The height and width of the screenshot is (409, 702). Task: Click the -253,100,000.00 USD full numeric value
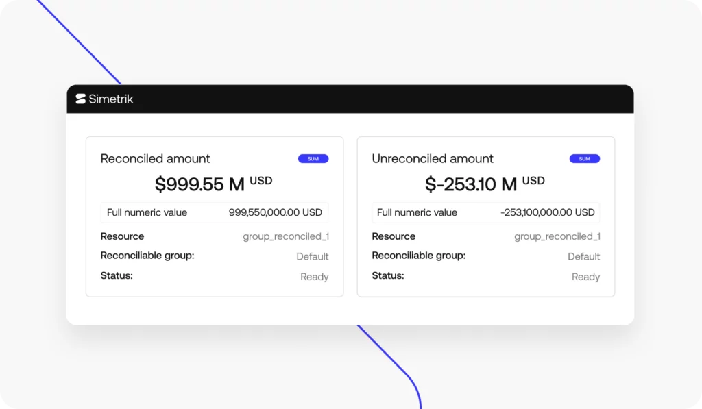click(547, 212)
